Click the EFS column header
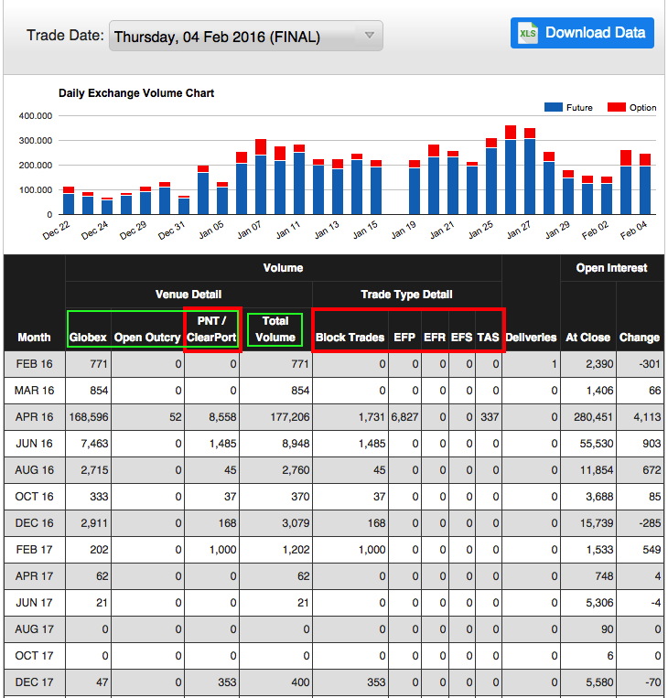Screen dimensions: 668x698 pos(462,338)
